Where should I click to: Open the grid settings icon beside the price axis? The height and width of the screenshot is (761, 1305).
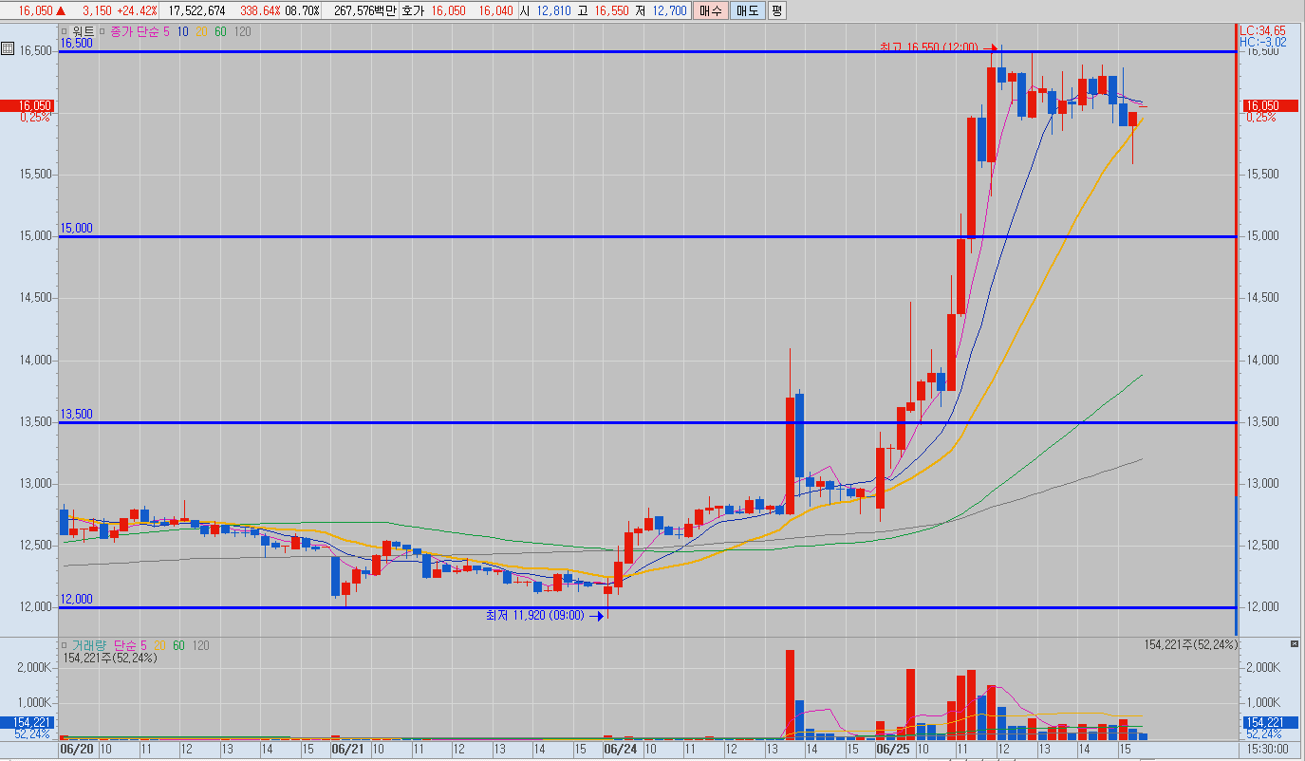point(8,47)
